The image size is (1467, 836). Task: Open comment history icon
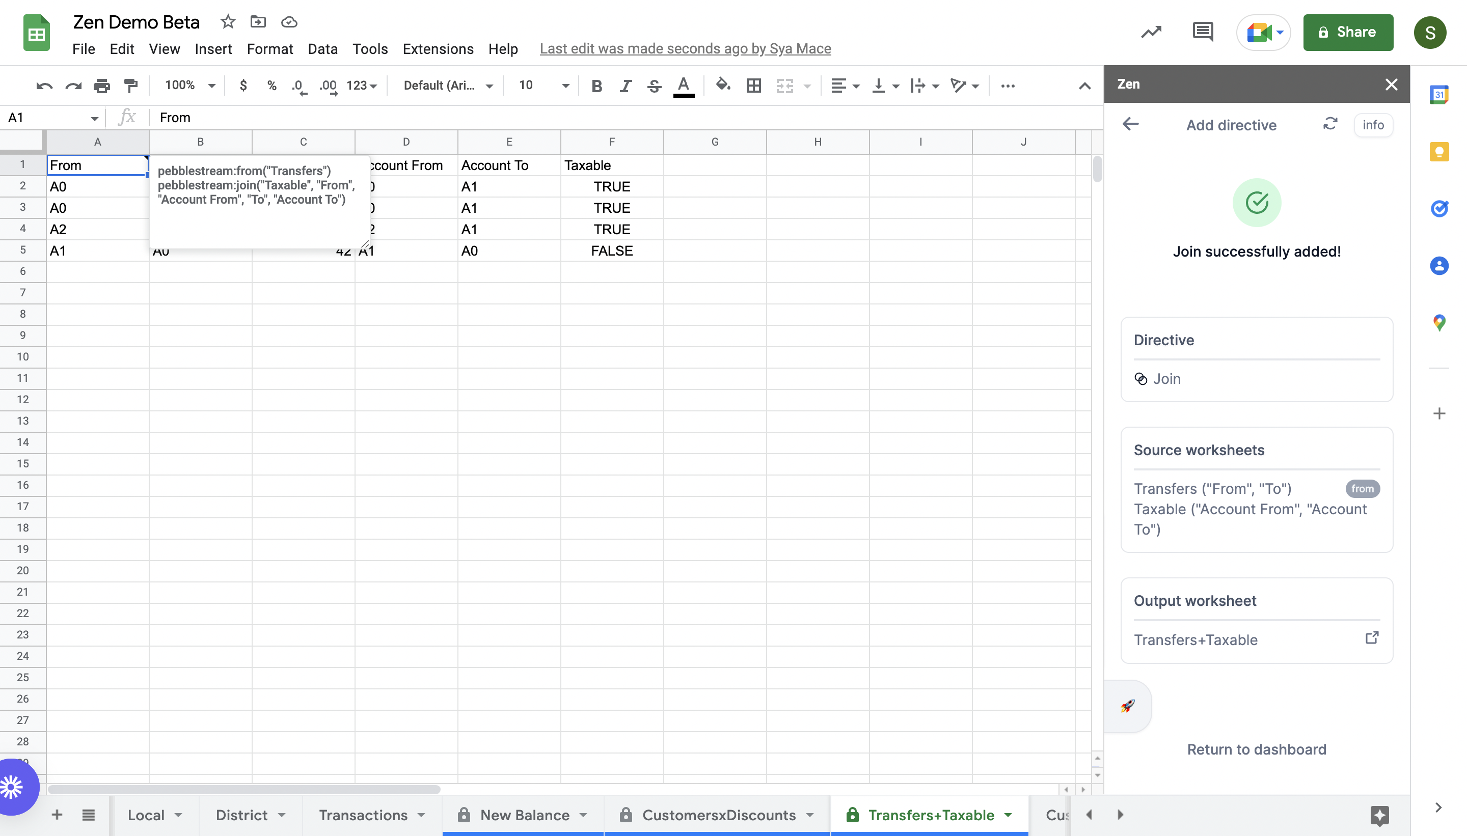(1202, 32)
